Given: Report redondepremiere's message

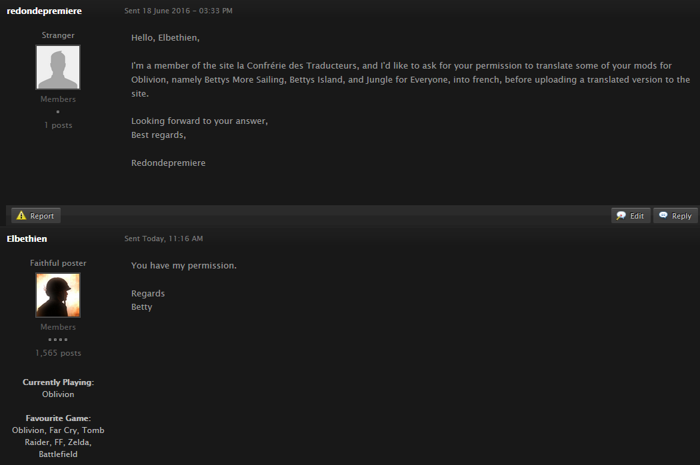Looking at the screenshot, I should 36,216.
